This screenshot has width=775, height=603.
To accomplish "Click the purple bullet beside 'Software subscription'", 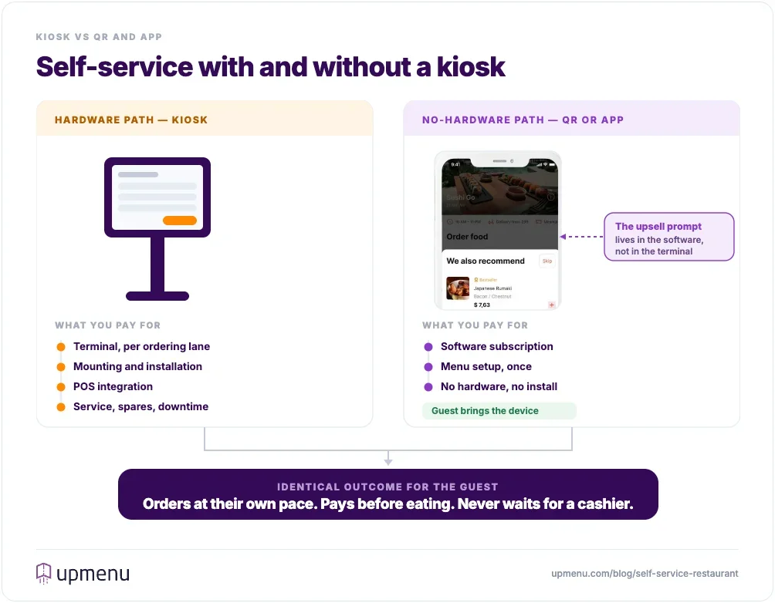I will tap(428, 347).
